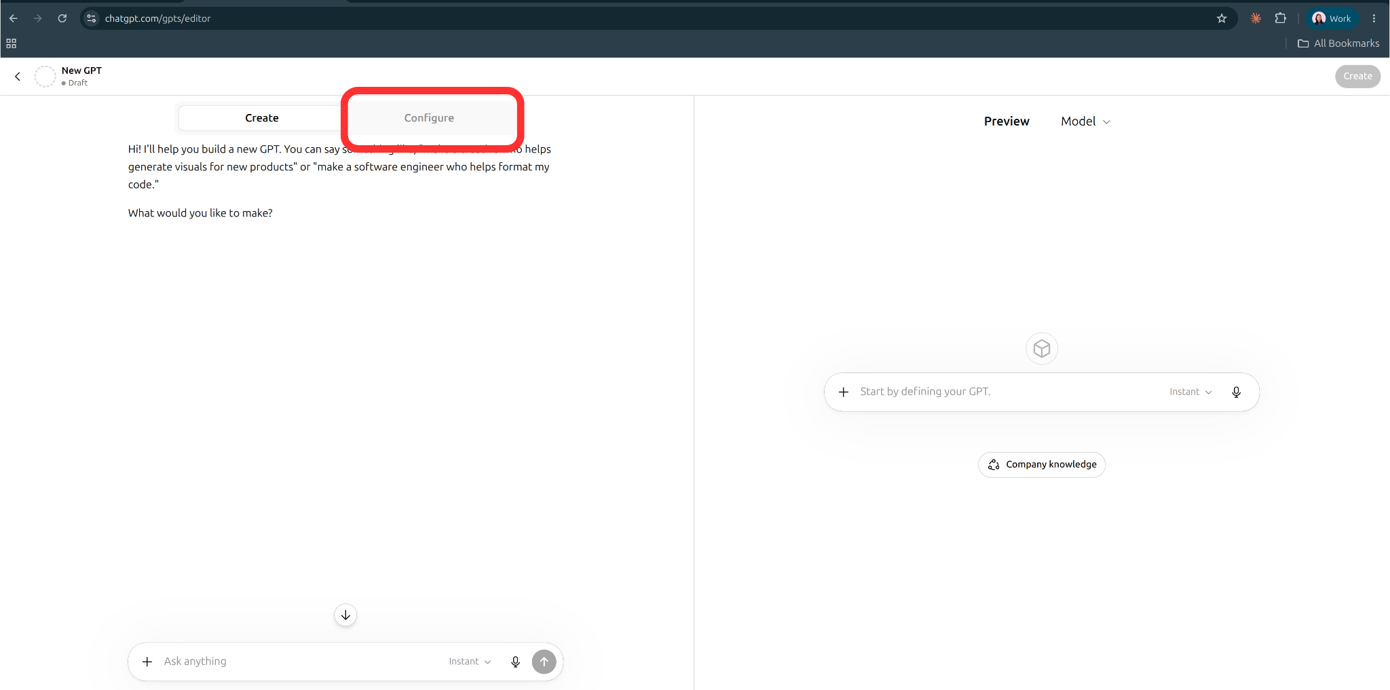Expand the Model dropdown

(x=1085, y=121)
